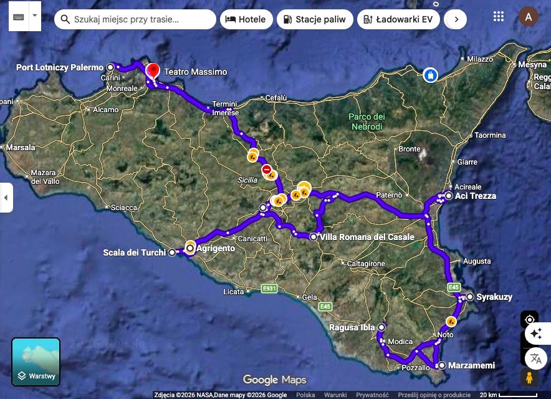Image resolution: width=551 pixels, height=399 pixels.
Task: Click the search places along route field
Action: (135, 19)
